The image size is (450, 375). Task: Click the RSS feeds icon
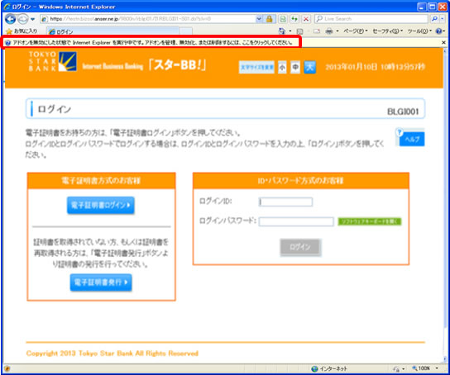coord(299,31)
